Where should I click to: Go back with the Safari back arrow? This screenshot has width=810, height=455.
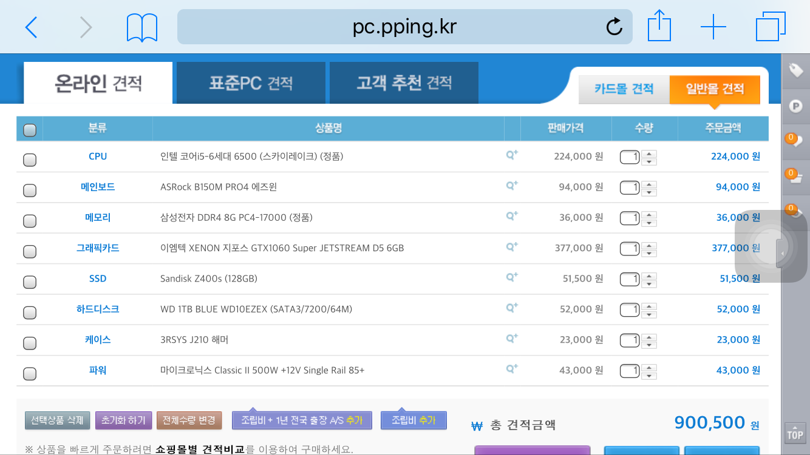point(32,27)
